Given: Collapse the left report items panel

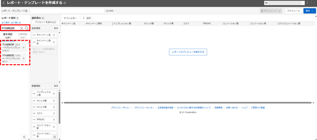Looking at the screenshot, I should point(24,137).
